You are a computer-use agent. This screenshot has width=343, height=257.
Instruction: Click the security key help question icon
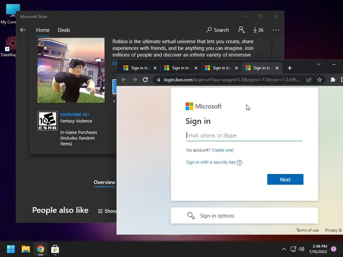(x=239, y=163)
